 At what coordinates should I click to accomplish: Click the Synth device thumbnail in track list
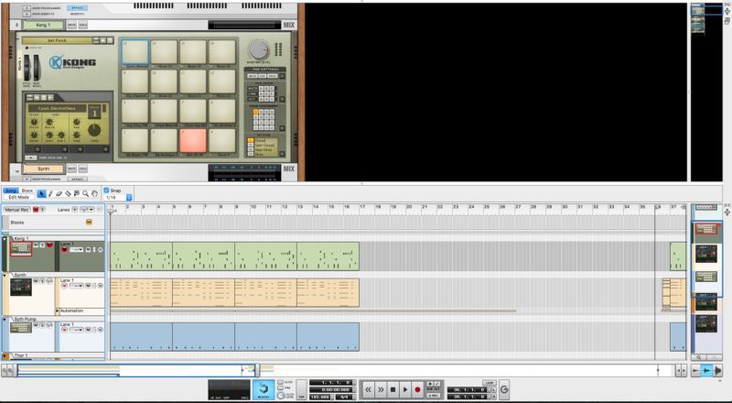pos(21,287)
